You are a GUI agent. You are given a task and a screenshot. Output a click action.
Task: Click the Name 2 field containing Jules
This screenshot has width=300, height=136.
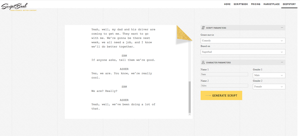click(x=224, y=86)
